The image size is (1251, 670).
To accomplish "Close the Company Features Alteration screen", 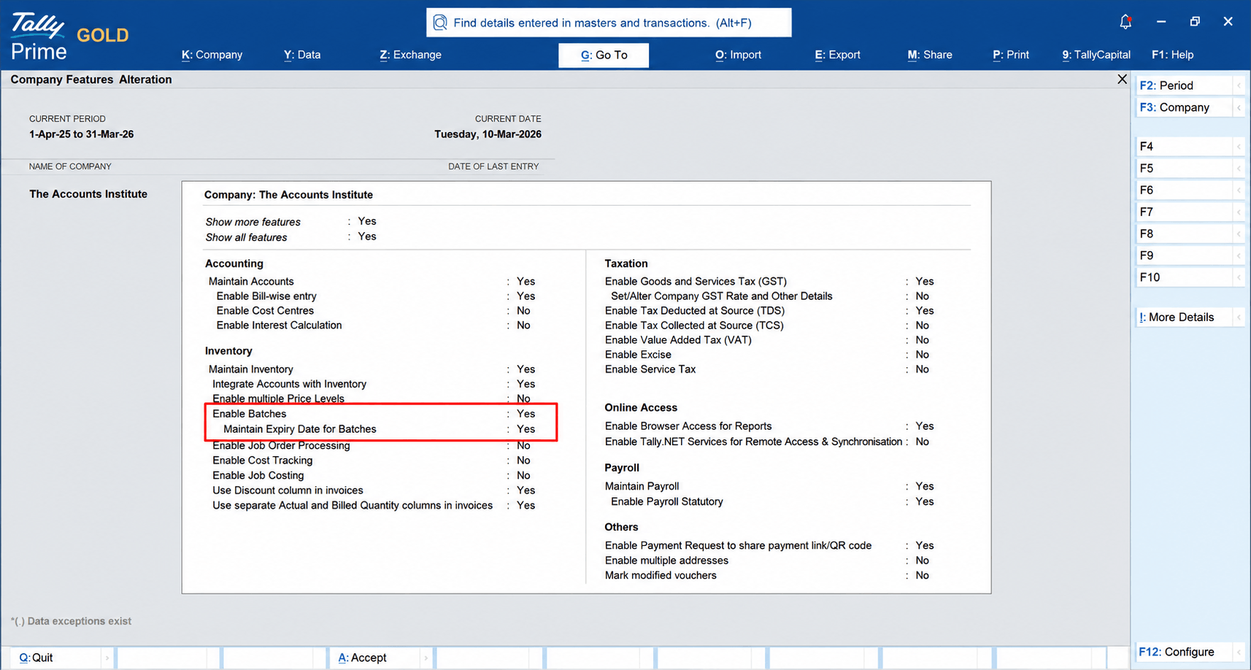I will (1122, 79).
